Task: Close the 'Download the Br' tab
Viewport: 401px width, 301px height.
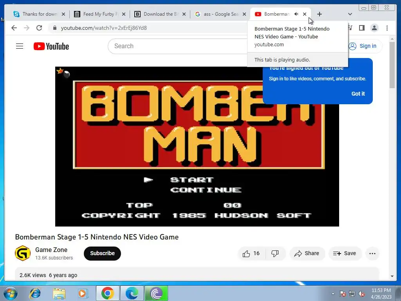Action: tap(184, 14)
